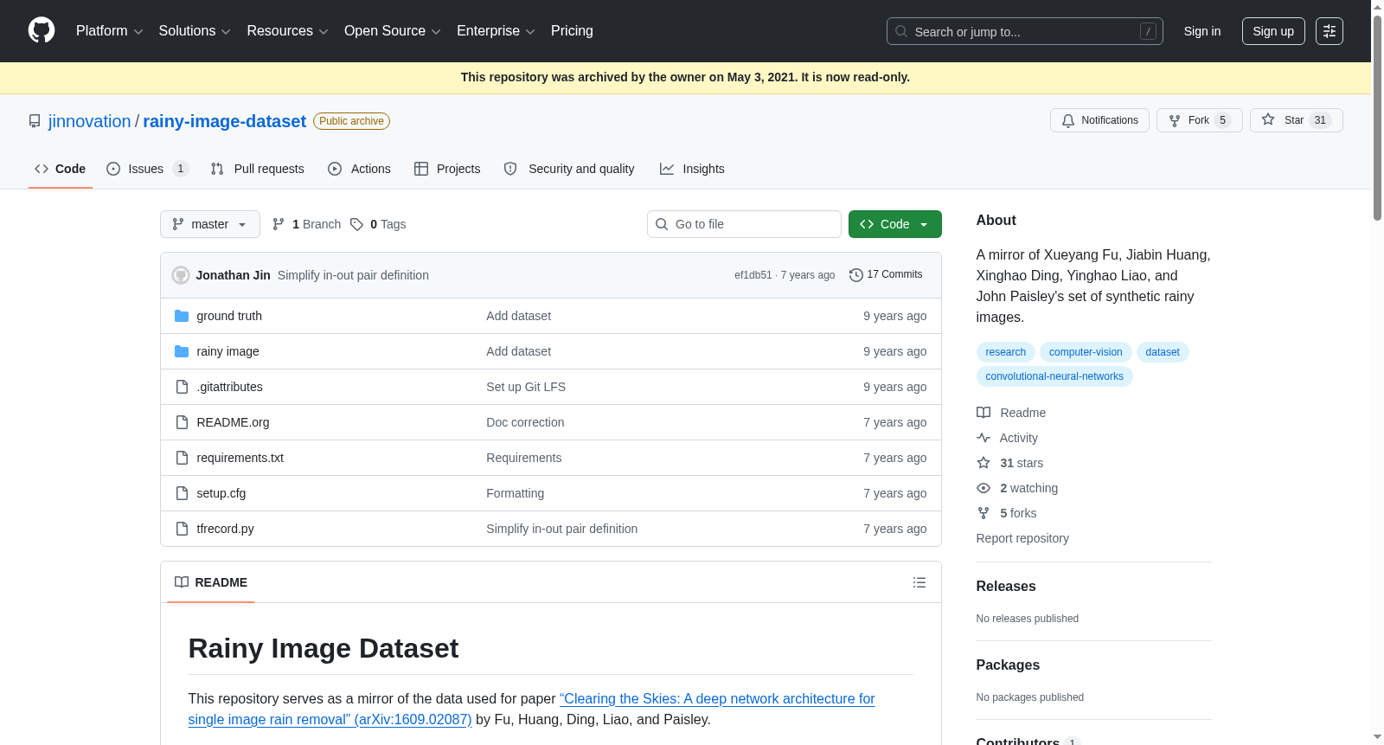The image size is (1384, 745).
Task: Click the tfrecord.py file icon
Action: click(182, 529)
